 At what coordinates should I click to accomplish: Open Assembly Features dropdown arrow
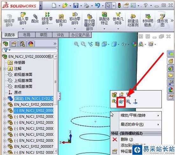104,29
